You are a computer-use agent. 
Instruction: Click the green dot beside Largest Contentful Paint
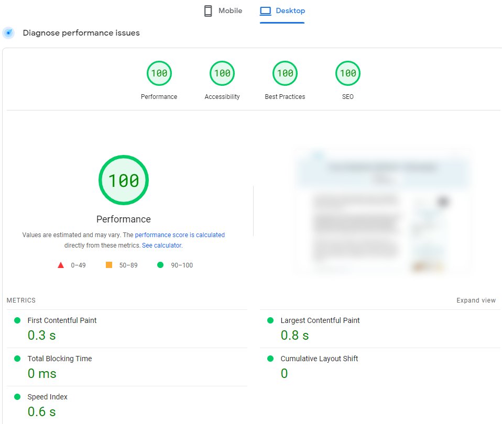coord(270,320)
